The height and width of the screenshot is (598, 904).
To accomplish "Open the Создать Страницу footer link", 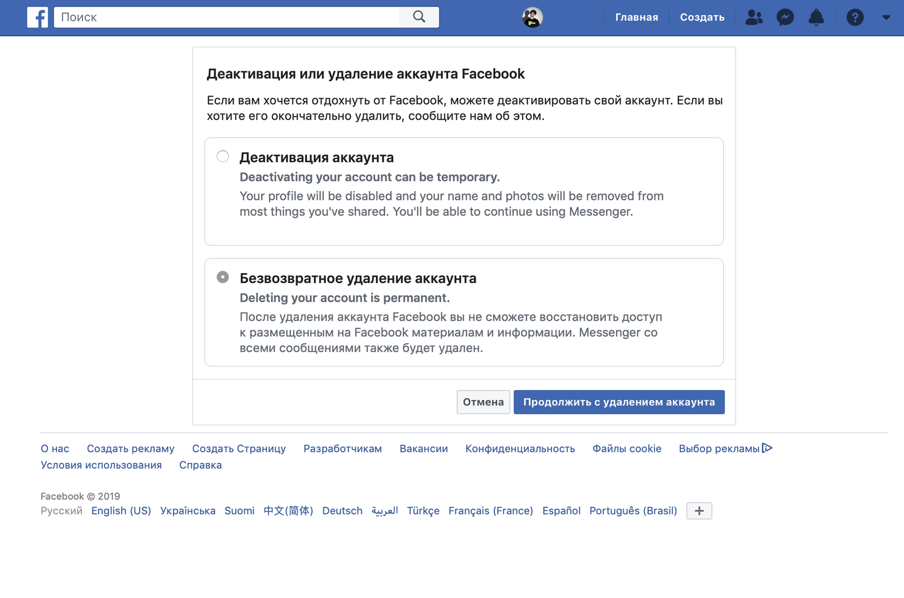I will 239,448.
